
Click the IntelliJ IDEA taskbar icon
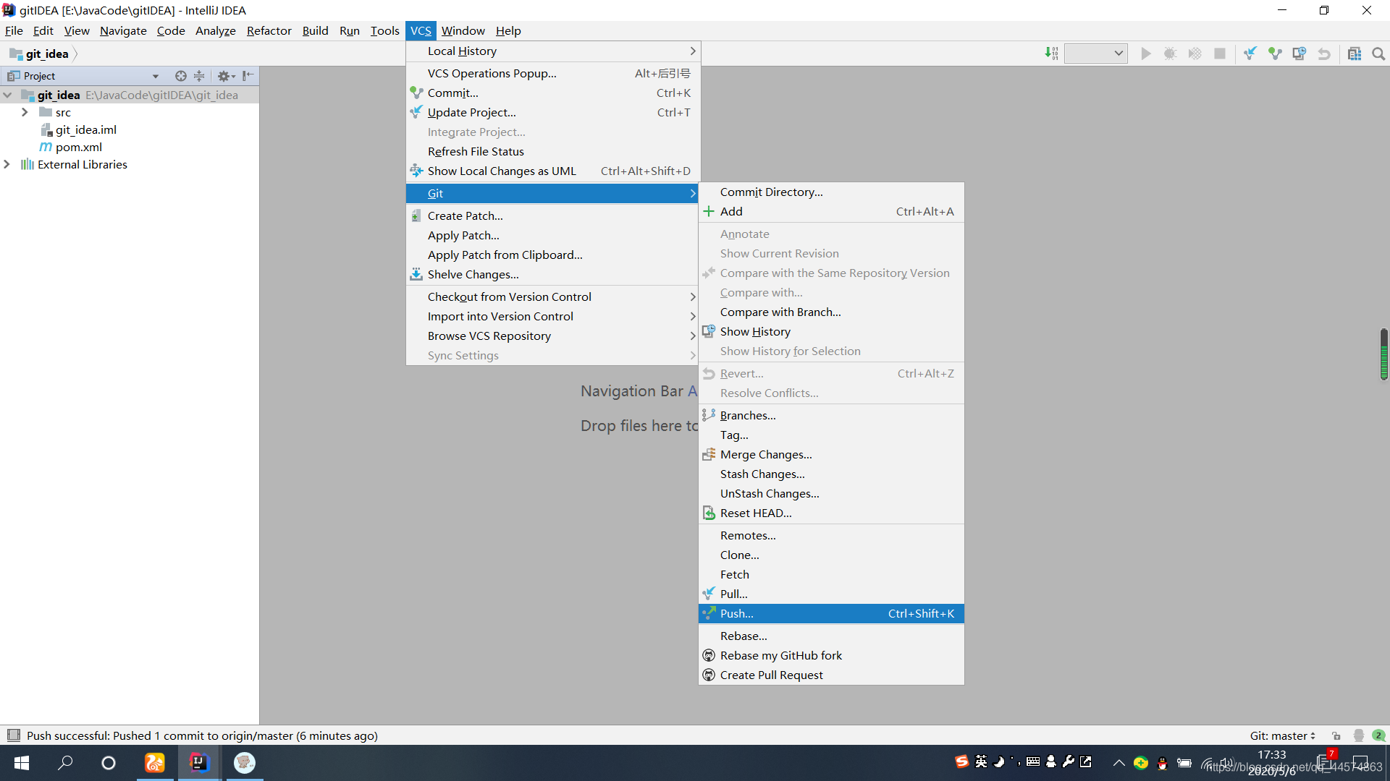tap(198, 763)
